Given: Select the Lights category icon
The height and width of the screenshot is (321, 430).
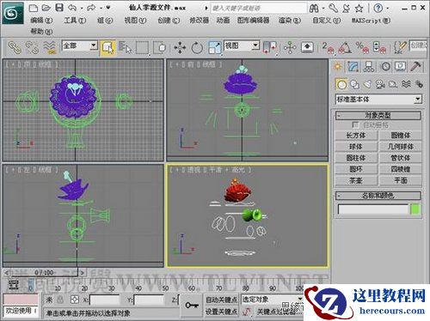Looking at the screenshot, I should 367,84.
